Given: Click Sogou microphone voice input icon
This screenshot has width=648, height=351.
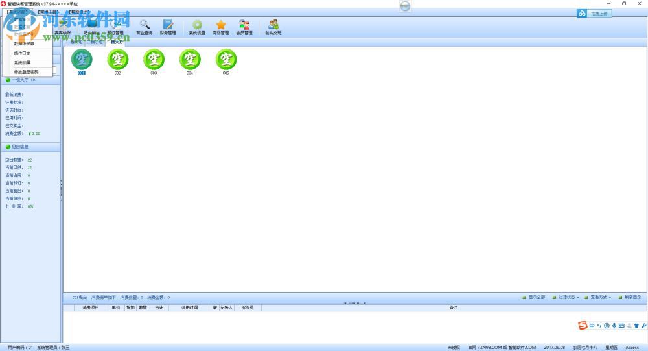Looking at the screenshot, I should click(x=614, y=326).
